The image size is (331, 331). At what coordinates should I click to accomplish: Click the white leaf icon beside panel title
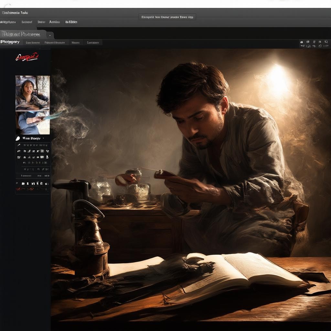pos(18,138)
